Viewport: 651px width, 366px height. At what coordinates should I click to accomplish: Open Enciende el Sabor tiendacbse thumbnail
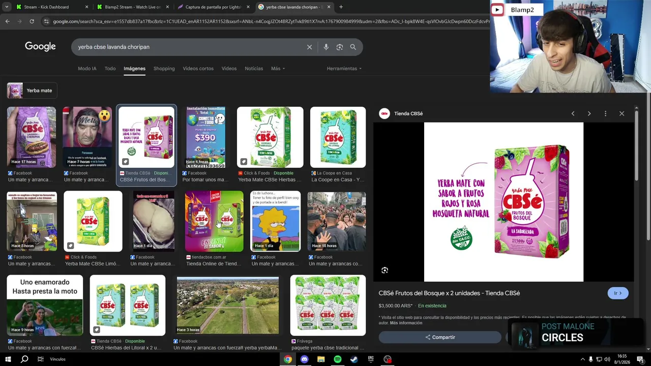pyautogui.click(x=214, y=221)
